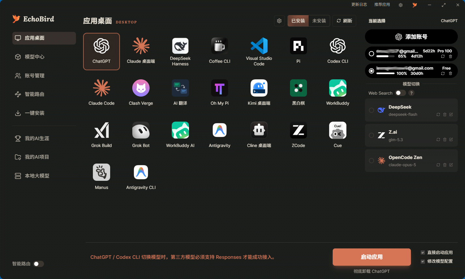
Task: Select the Coffee CLI app
Action: click(220, 46)
